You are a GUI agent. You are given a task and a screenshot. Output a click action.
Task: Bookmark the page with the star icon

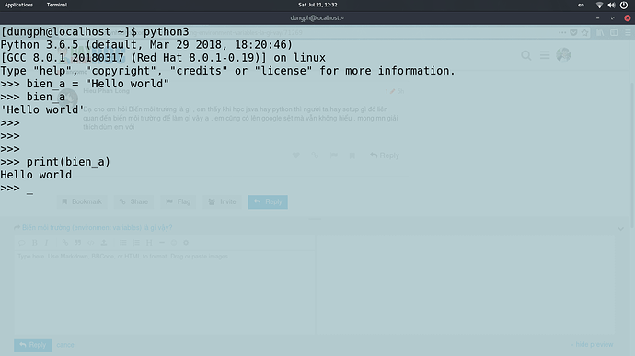click(x=584, y=32)
